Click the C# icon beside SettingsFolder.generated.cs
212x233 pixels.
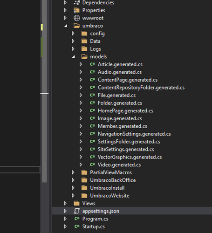tap(92, 142)
